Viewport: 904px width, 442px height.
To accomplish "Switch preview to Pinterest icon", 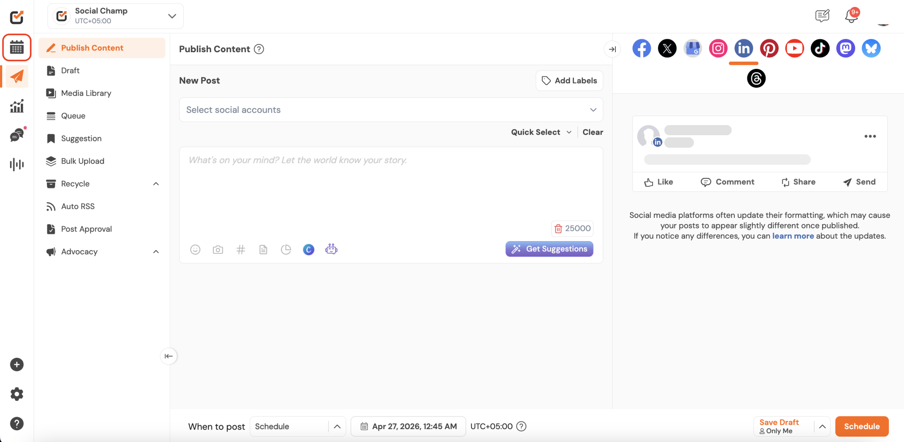I will pos(769,48).
